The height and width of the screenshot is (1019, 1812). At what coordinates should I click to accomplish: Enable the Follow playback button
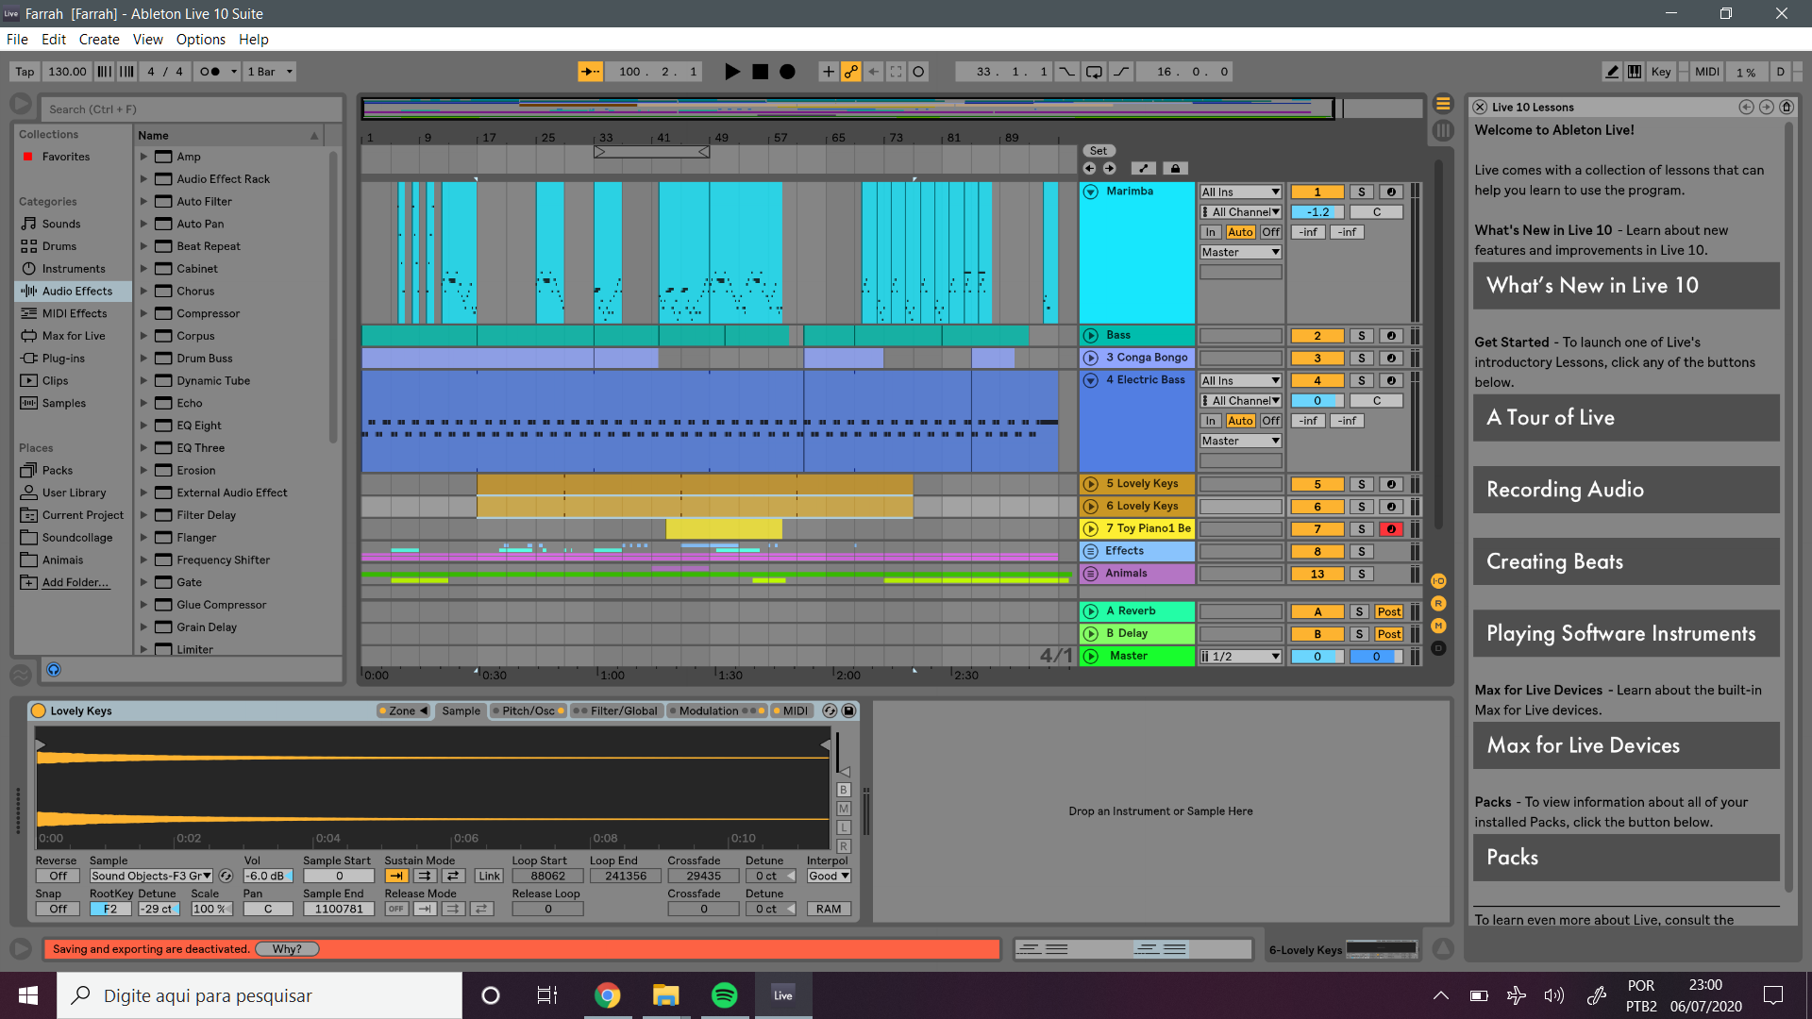[x=590, y=72]
